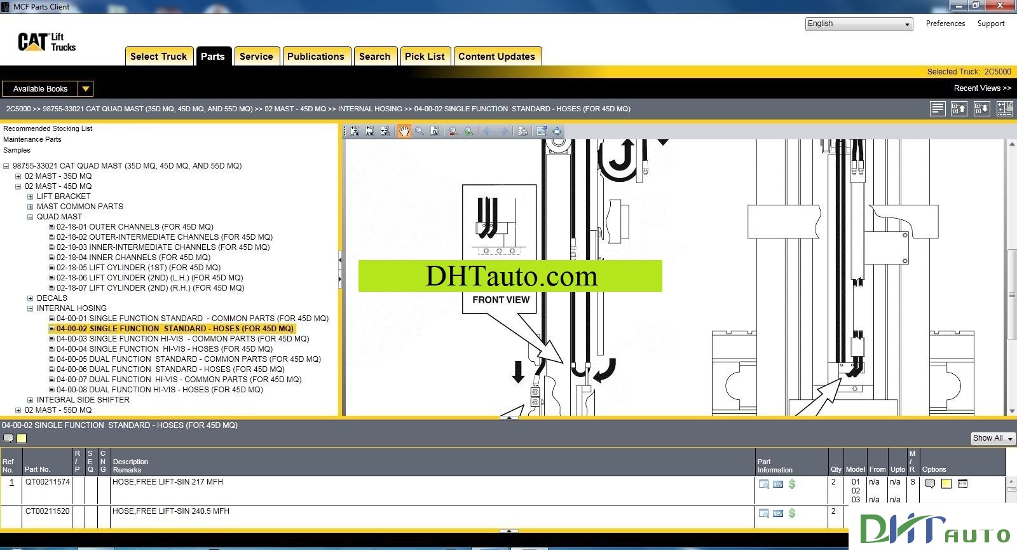This screenshot has width=1017, height=550.
Task: Expand the MAST COMMON PARTS node
Action: coord(30,207)
